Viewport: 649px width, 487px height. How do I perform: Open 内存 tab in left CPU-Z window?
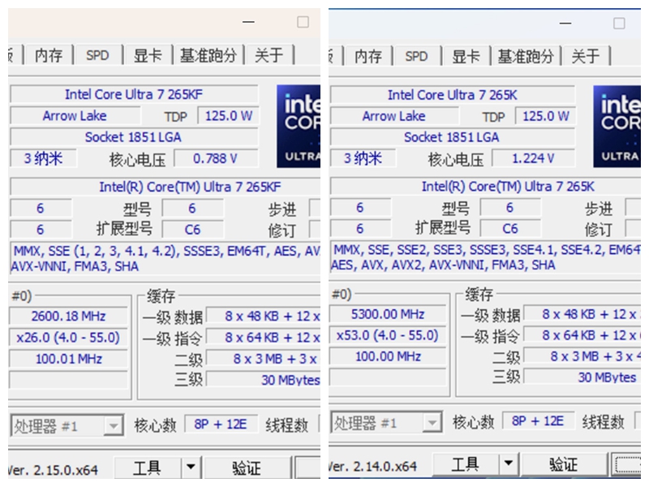pyautogui.click(x=49, y=55)
